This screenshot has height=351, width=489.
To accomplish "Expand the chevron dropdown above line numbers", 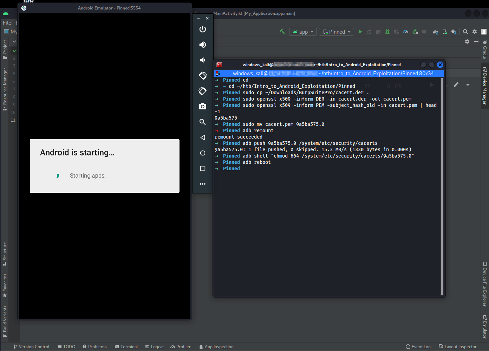I will [x=14, y=42].
